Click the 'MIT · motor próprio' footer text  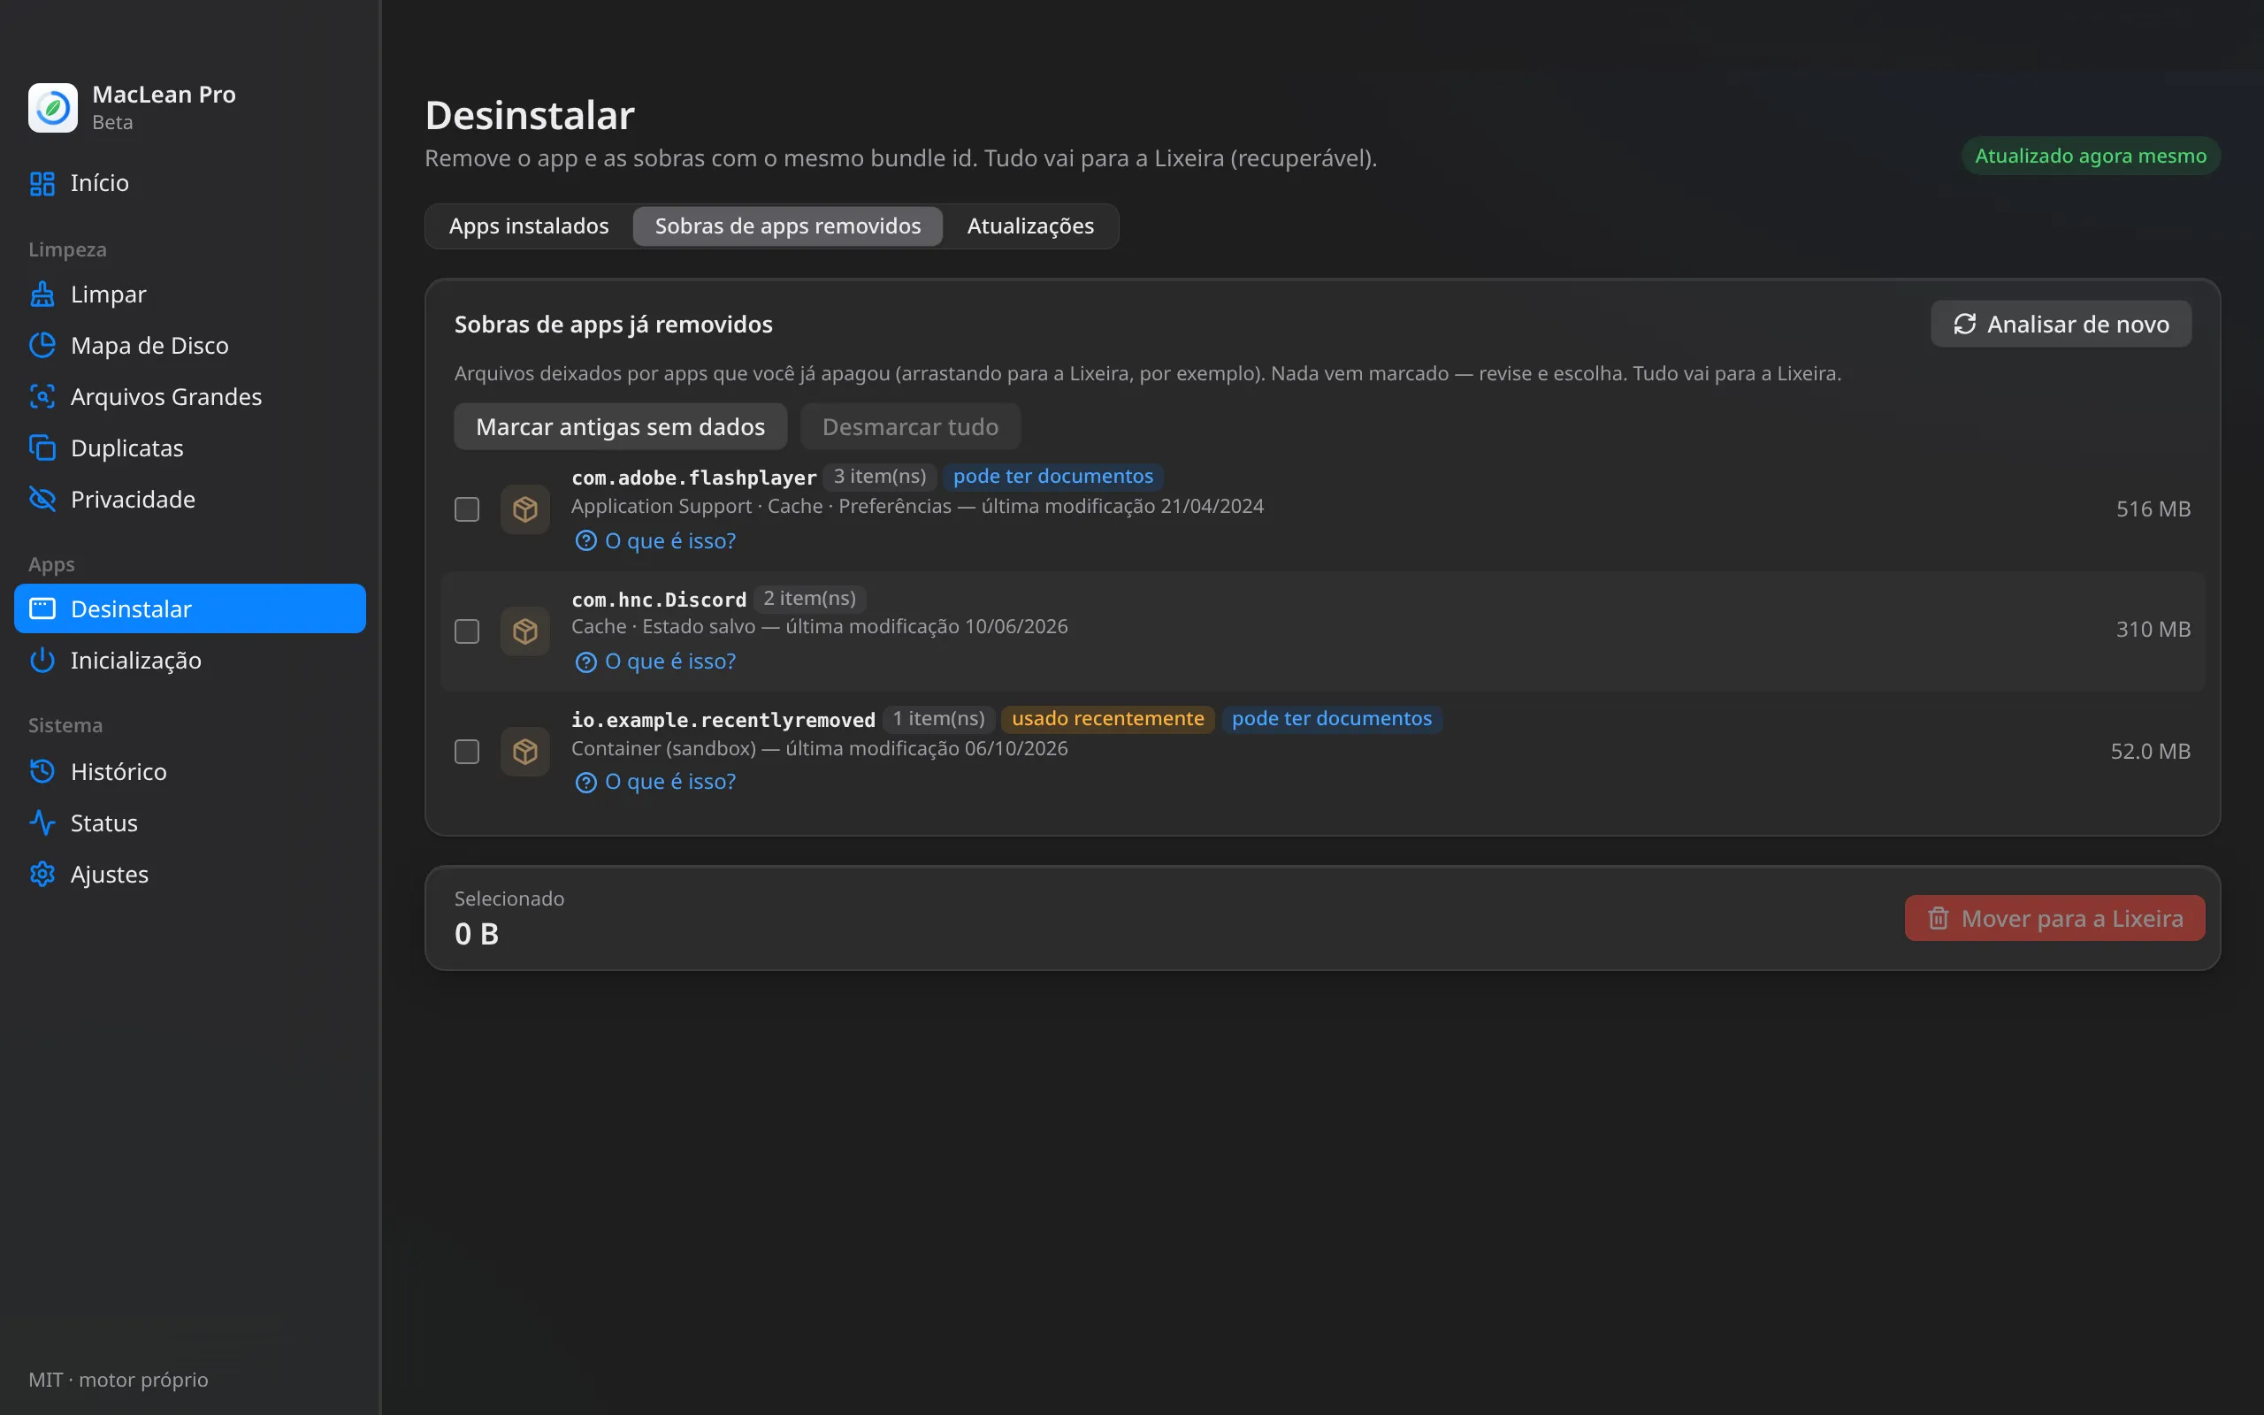pos(118,1380)
